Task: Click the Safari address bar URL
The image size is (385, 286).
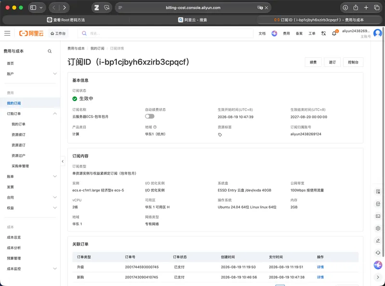Action: (193, 8)
